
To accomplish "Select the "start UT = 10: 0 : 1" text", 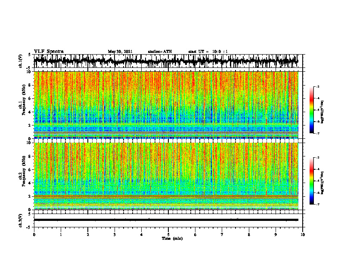I will tap(208, 52).
